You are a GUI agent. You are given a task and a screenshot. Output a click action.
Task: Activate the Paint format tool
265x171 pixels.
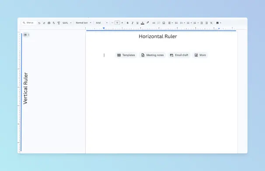coord(59,23)
